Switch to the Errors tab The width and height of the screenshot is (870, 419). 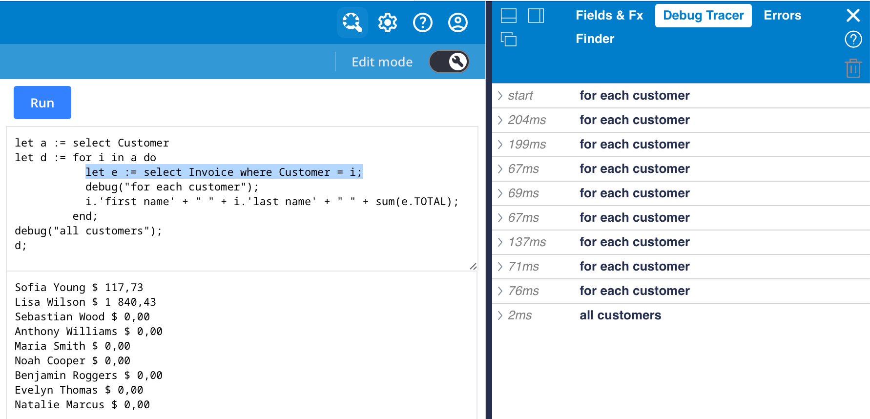tap(782, 16)
